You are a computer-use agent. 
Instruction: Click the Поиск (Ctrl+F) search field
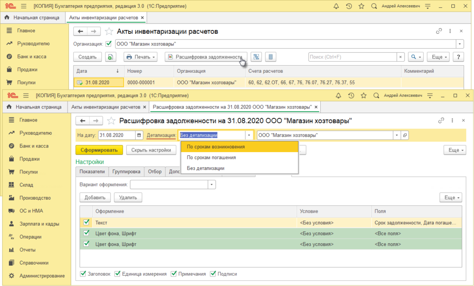tap(353, 57)
